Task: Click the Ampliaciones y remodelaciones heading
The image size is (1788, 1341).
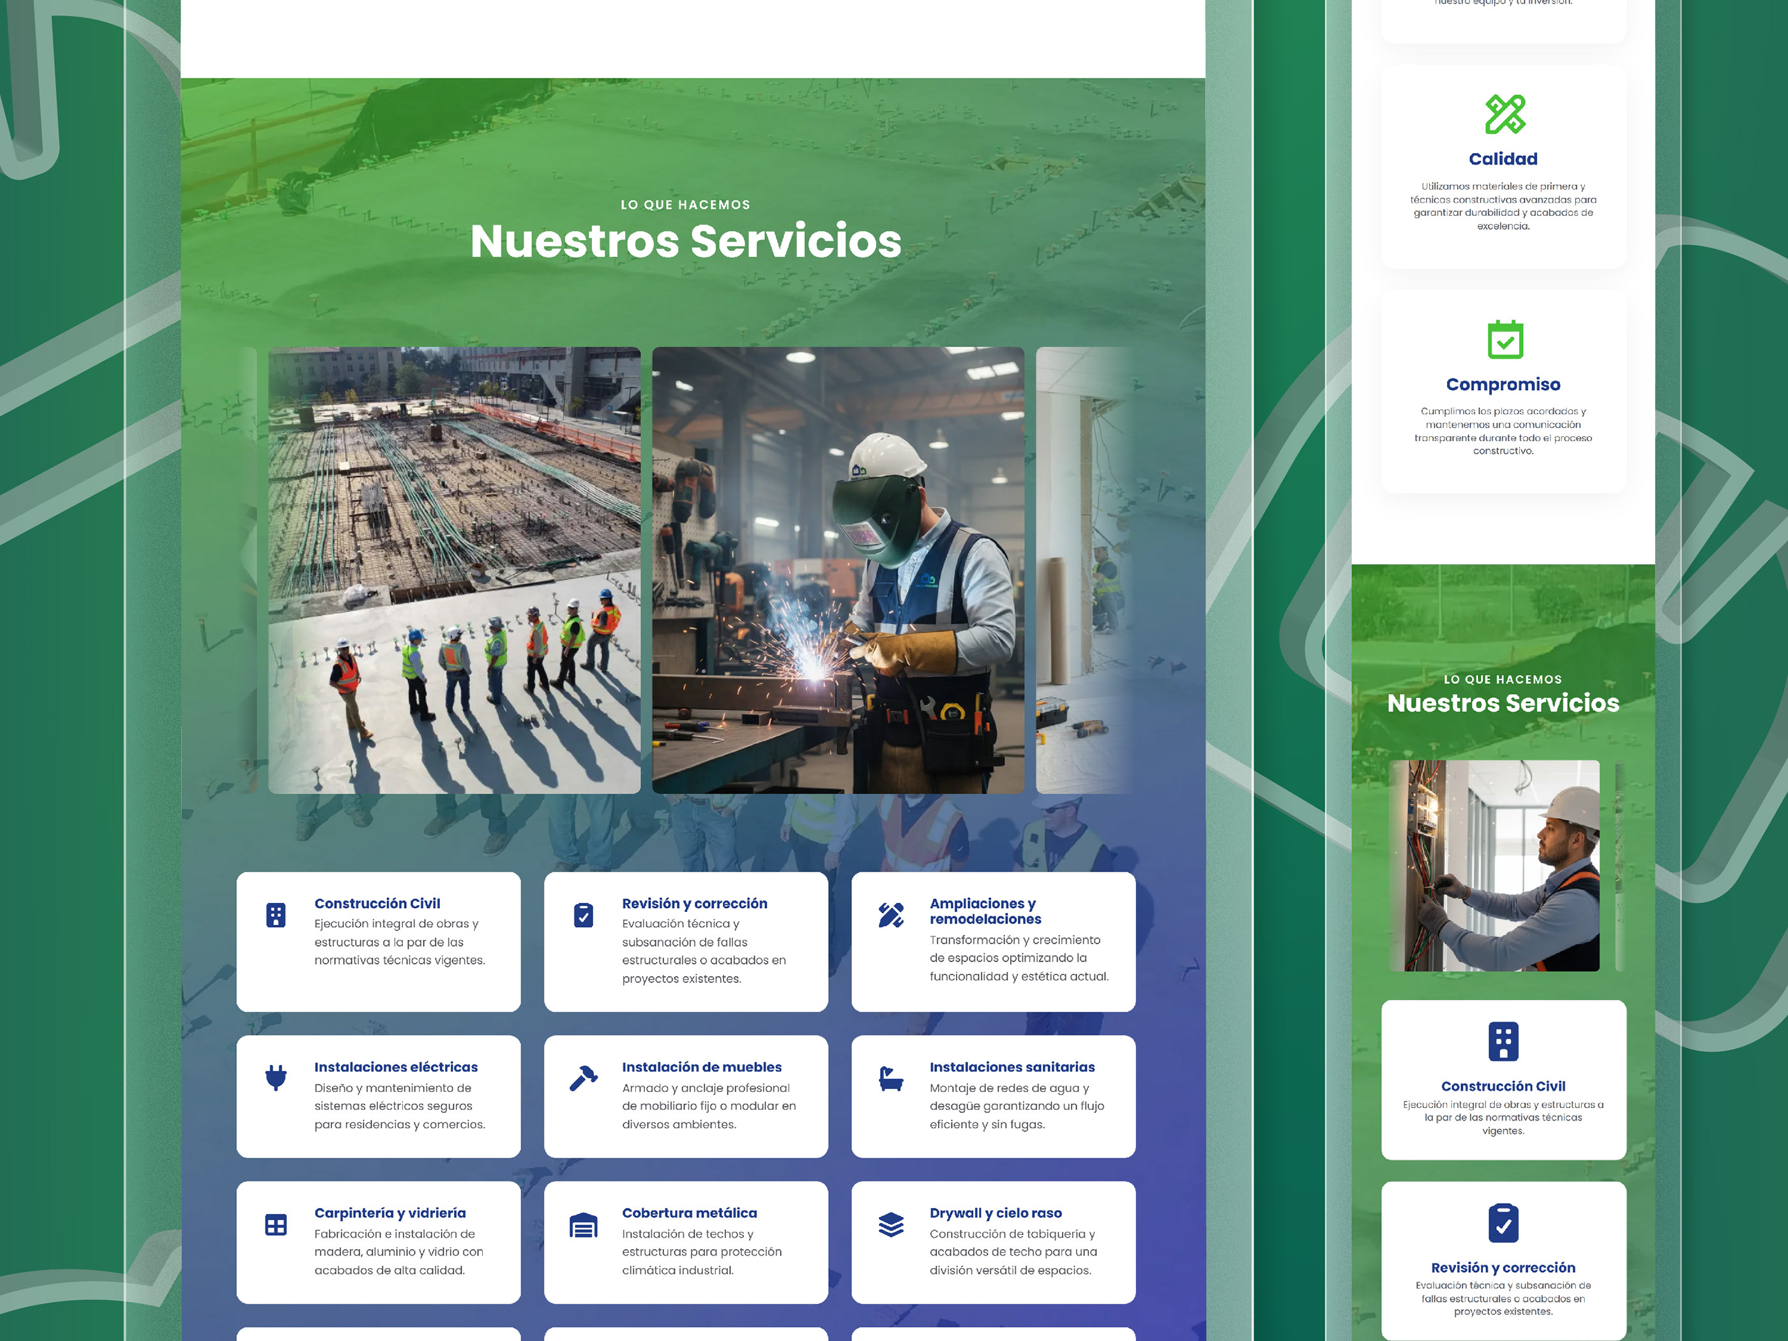Action: point(985,911)
